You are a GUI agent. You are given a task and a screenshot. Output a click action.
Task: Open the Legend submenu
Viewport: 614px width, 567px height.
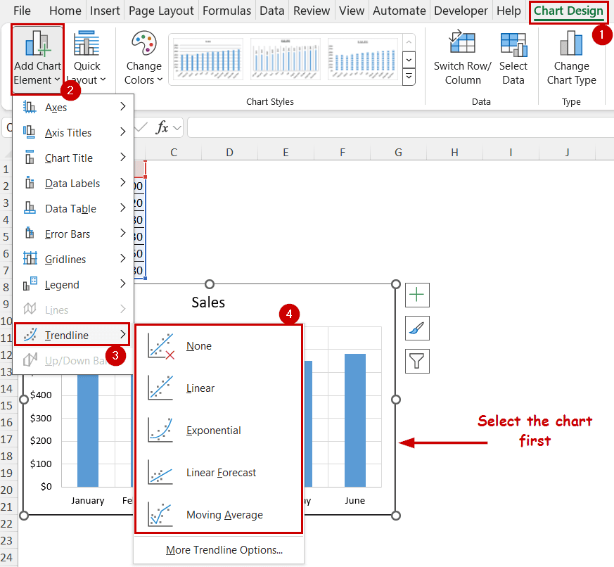click(x=74, y=284)
